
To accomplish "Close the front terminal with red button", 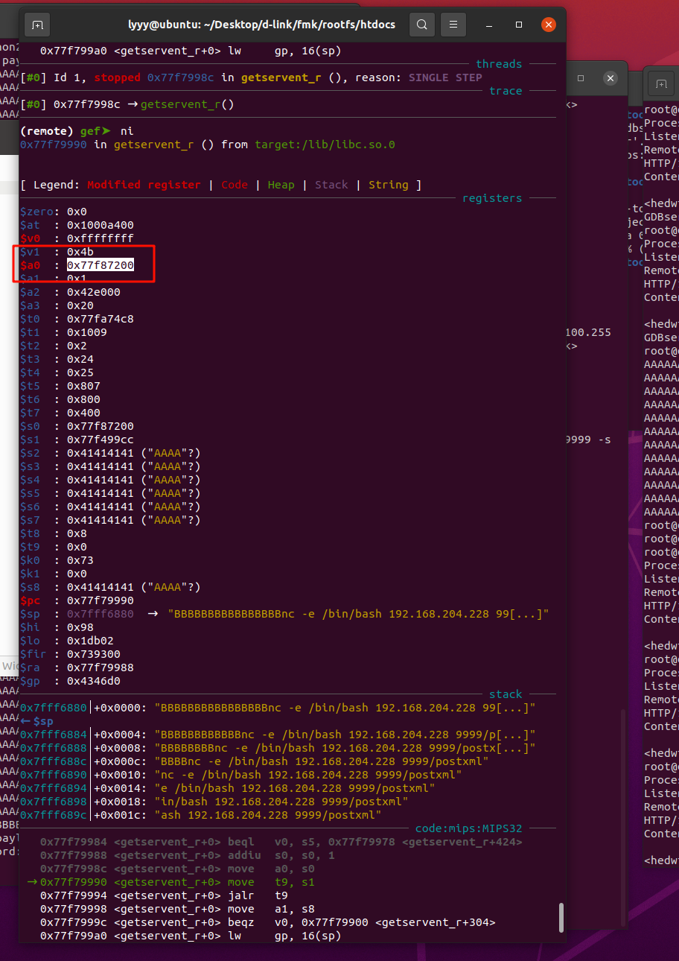I will 549,25.
